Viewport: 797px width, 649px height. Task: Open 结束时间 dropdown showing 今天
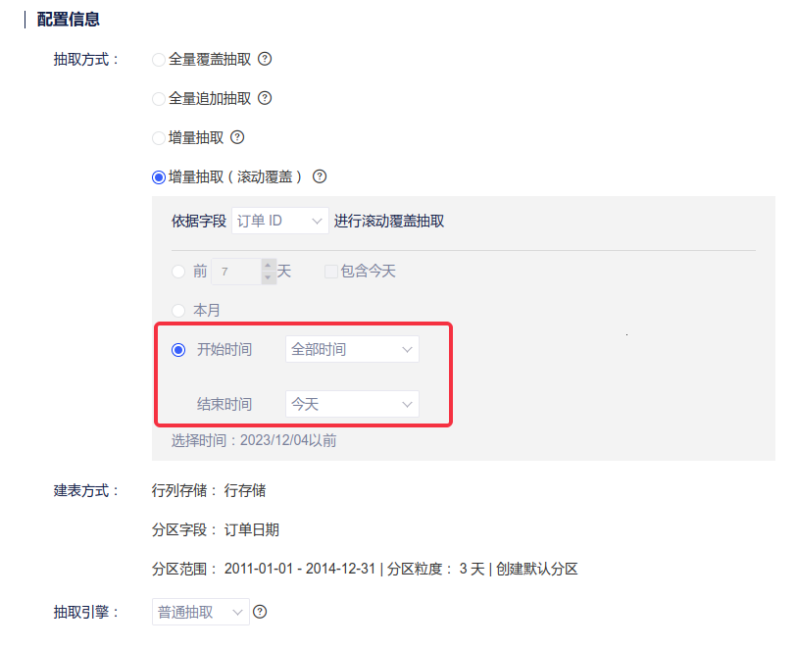coord(352,404)
